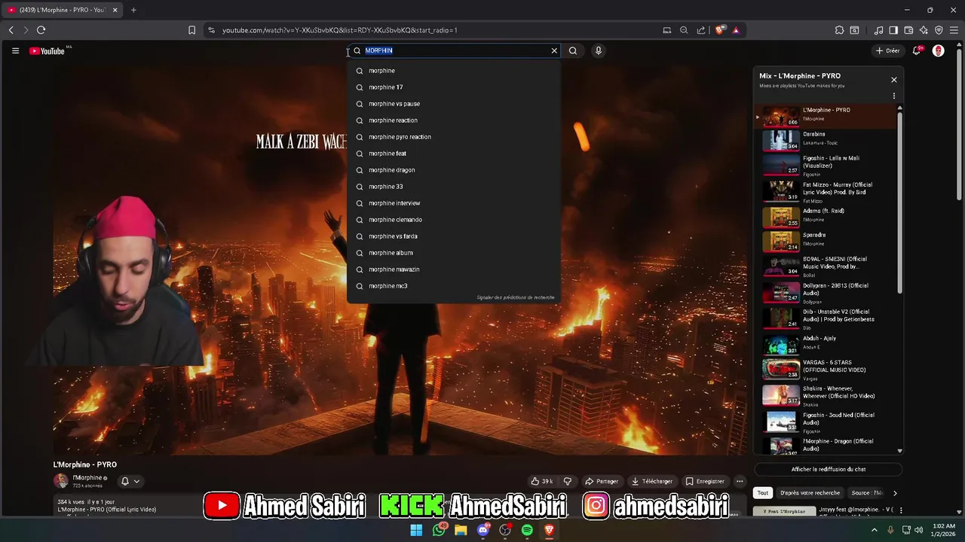Select the 'Tout' filter chip
Viewport: 965px width, 542px height.
(x=763, y=493)
